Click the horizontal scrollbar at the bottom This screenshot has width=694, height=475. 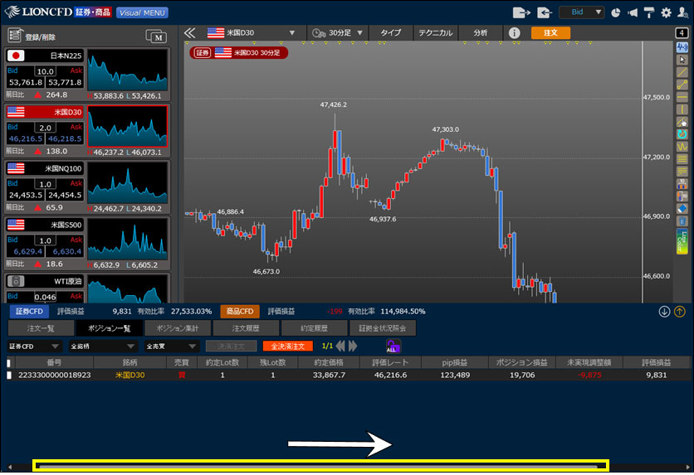pos(320,467)
